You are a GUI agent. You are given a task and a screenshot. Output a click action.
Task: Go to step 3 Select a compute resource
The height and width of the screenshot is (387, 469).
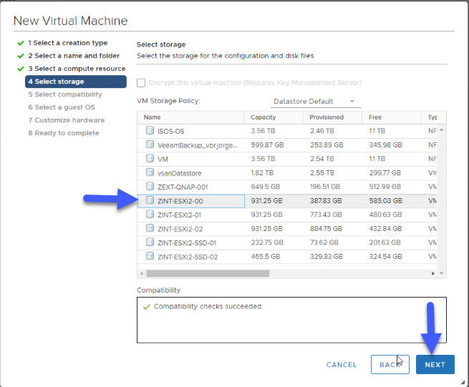click(77, 69)
